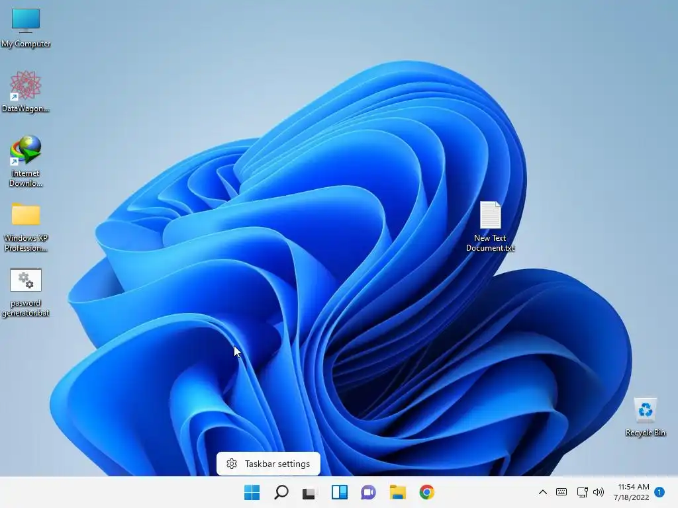Image resolution: width=678 pixels, height=508 pixels.
Task: Open the Windows Start menu
Action: click(x=252, y=492)
